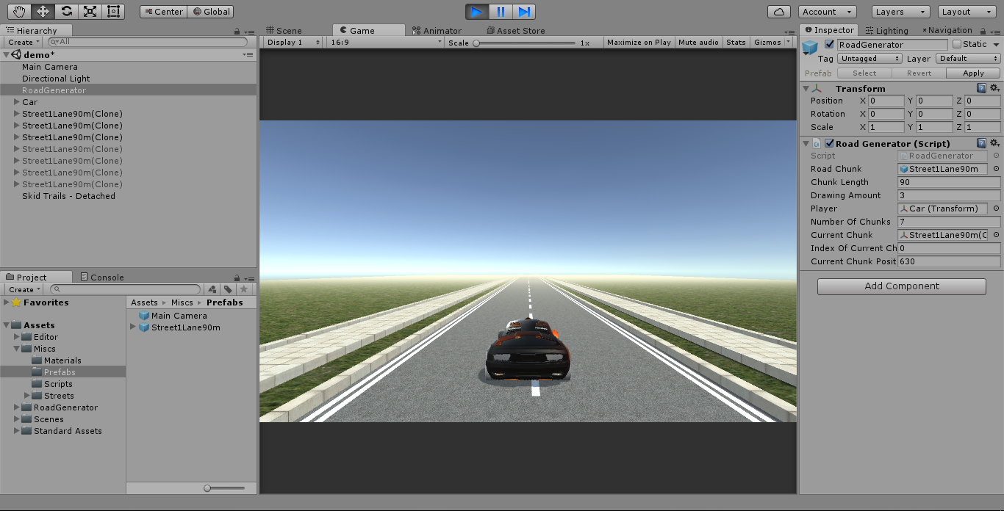Open the Tag dropdown set to Untagged
The height and width of the screenshot is (511, 1004).
click(x=870, y=59)
